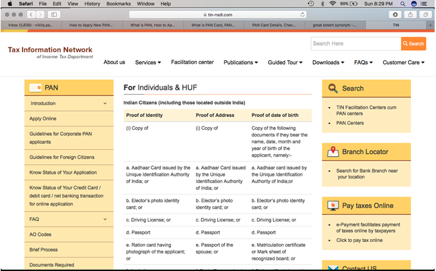Toggle the Safari sidebar button
436x271 pixels.
[x=54, y=14]
